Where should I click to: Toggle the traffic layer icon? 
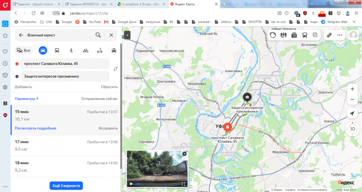[273, 35]
